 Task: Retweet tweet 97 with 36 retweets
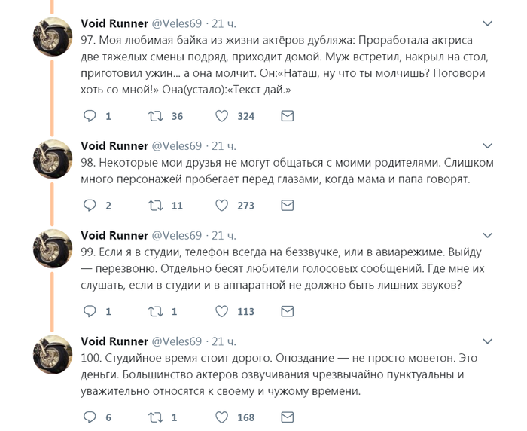(156, 116)
